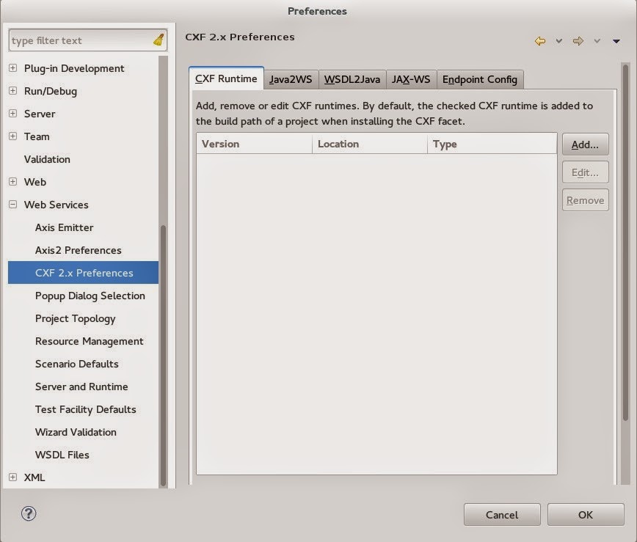Screen dimensions: 637x542
Task: Expand the Server tree node
Action: (13, 113)
